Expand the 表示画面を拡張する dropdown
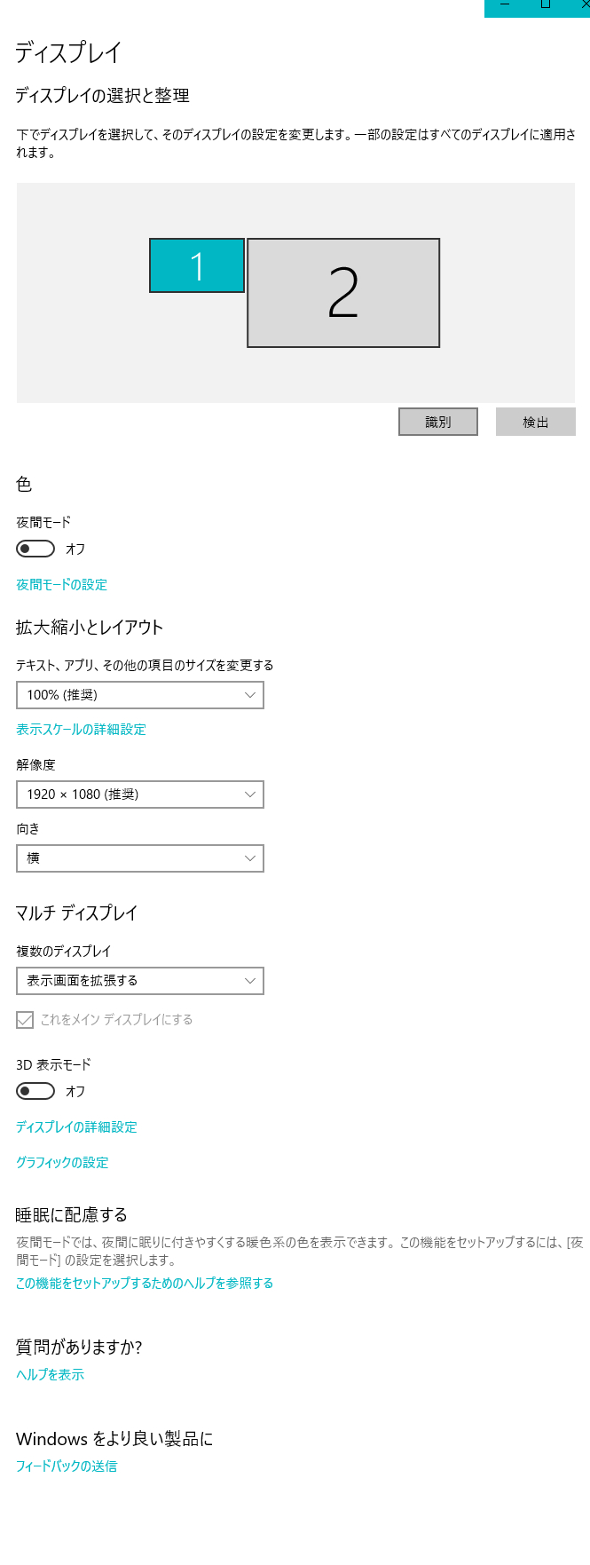The width and height of the screenshot is (590, 1565). 140,981
